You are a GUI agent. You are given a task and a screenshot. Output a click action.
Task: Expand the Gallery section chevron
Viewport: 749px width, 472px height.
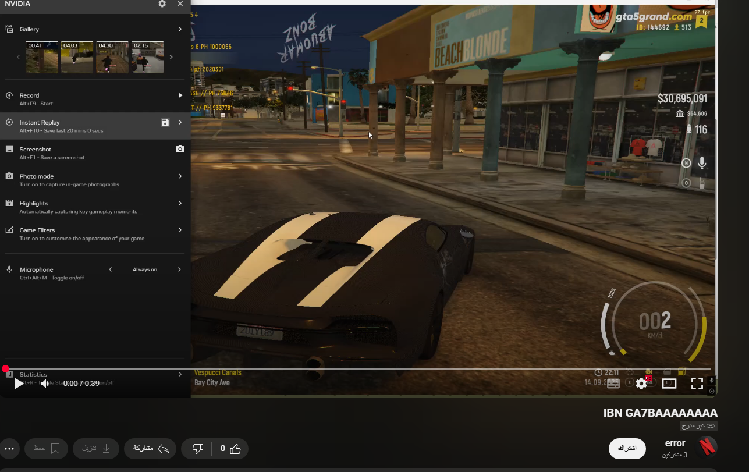pos(180,29)
